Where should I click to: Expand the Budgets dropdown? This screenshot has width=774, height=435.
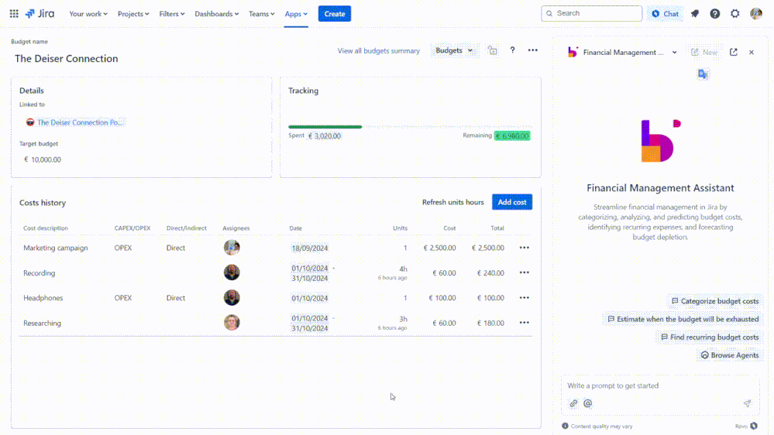pyautogui.click(x=454, y=50)
